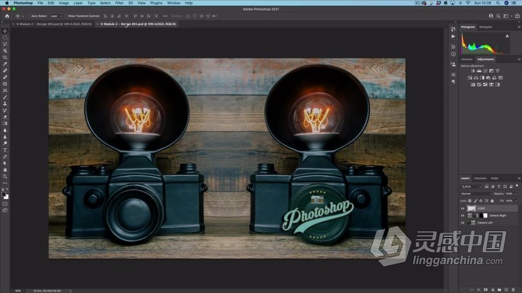
Task: Open the Fill slider dropdown arrow
Action: (x=516, y=201)
